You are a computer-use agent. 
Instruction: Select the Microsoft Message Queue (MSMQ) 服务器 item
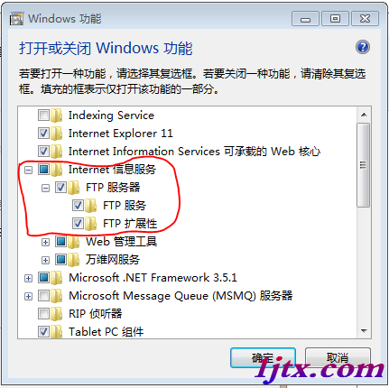tap(181, 296)
